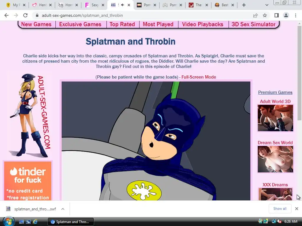Open the browser side panel
The width and height of the screenshot is (302, 226).
click(x=277, y=15)
